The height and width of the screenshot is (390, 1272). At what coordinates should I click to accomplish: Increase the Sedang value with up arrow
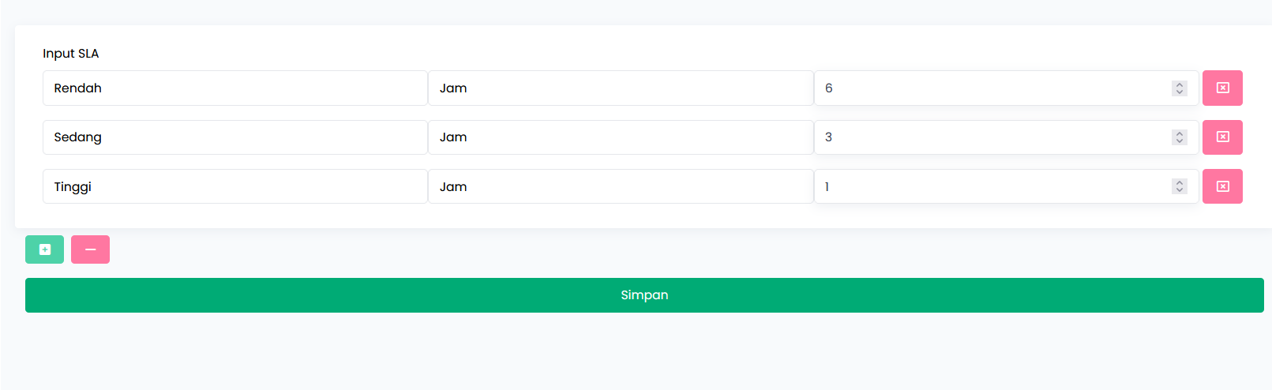(1180, 133)
